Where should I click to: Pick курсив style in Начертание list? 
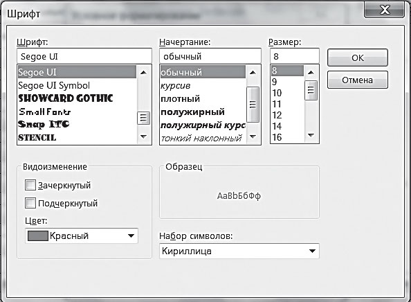(175, 86)
